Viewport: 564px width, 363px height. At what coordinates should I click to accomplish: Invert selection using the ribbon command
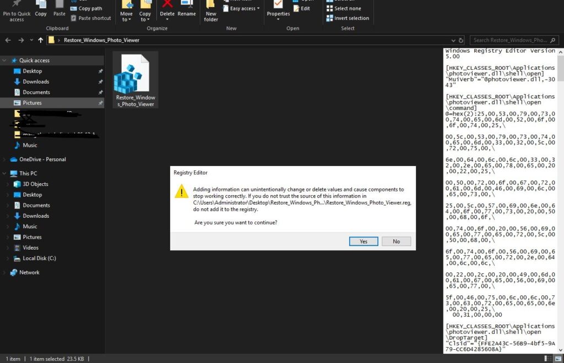[348, 18]
